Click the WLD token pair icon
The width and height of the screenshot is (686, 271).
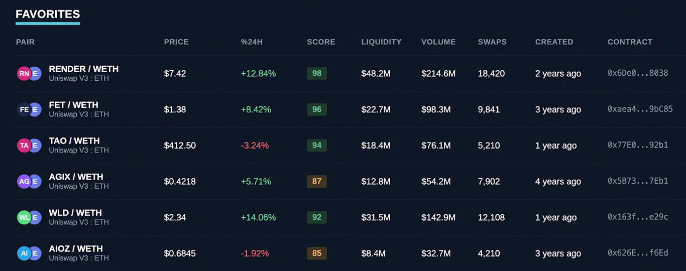click(x=29, y=218)
